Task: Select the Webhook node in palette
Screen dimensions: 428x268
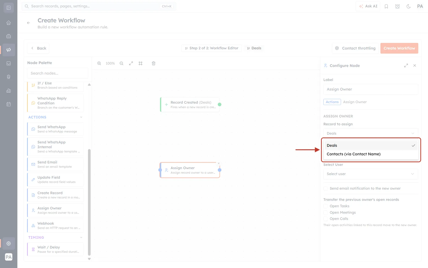Action: click(x=55, y=226)
